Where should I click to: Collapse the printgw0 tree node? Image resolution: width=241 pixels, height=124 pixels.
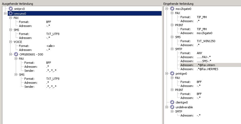point(167,74)
